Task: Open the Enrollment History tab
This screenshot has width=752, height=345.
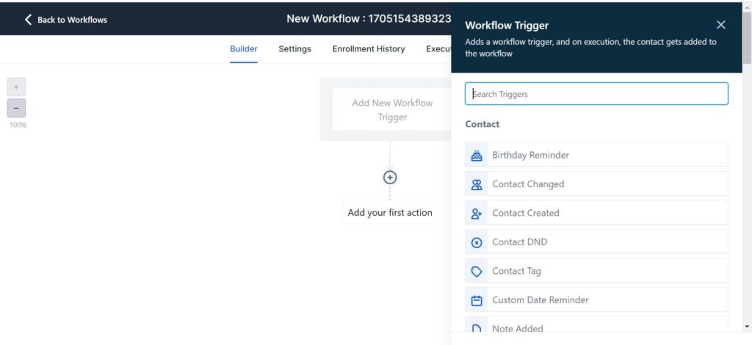Action: pos(368,49)
